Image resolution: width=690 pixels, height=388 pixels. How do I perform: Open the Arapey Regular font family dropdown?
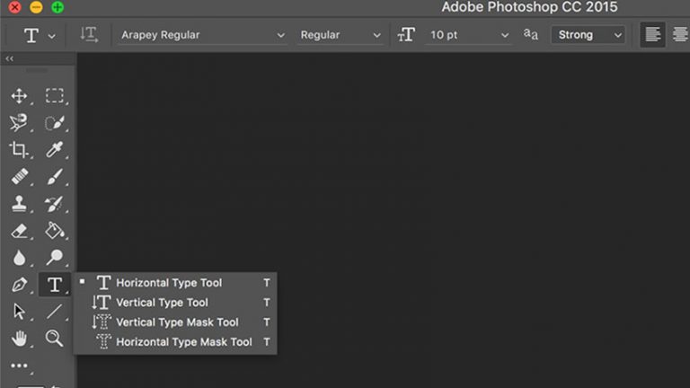pyautogui.click(x=203, y=35)
